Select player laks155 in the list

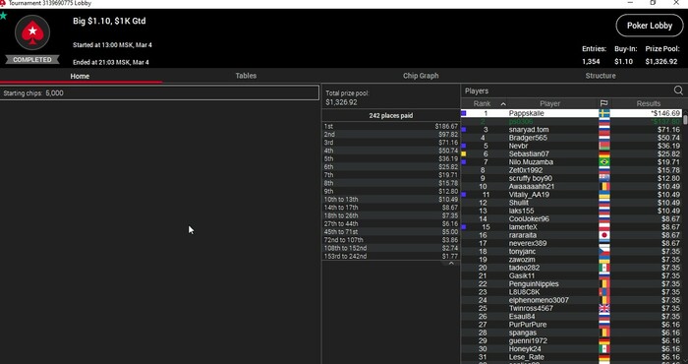tap(571, 211)
